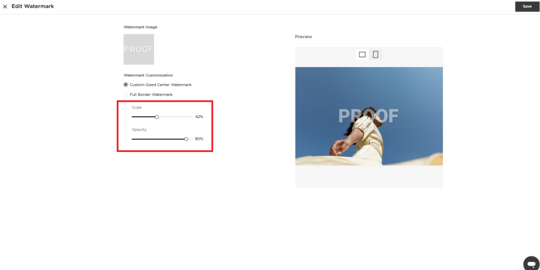540x270 pixels.
Task: Switch preview to desktop landscape view
Action: tap(362, 54)
